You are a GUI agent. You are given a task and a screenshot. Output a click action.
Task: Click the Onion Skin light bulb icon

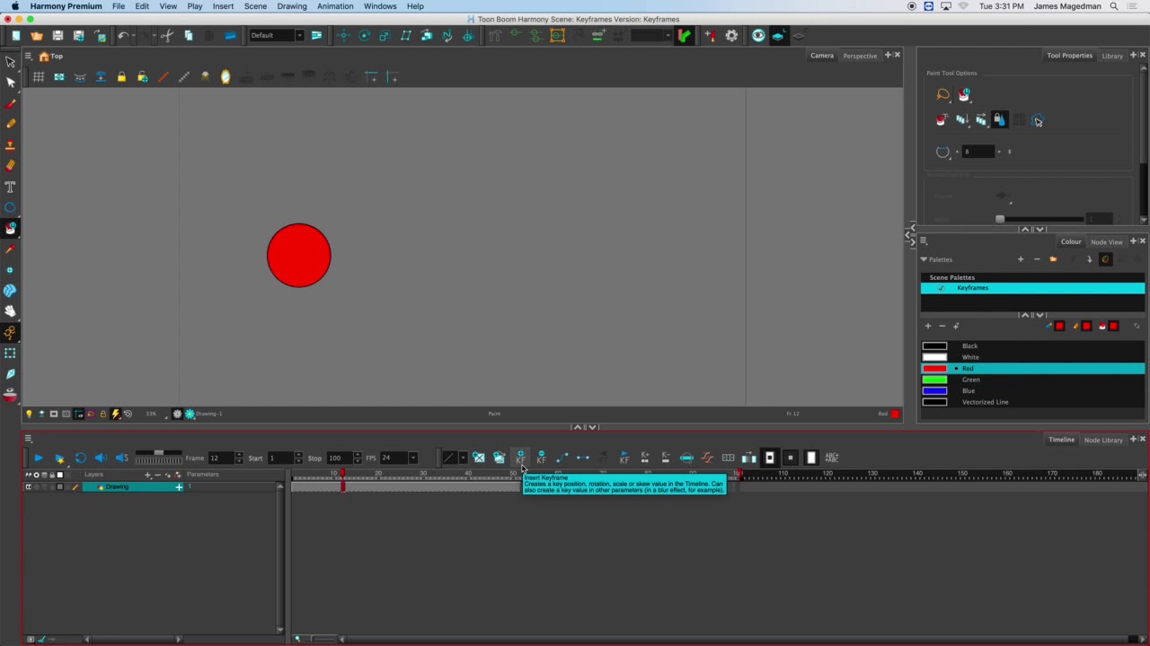coord(29,414)
